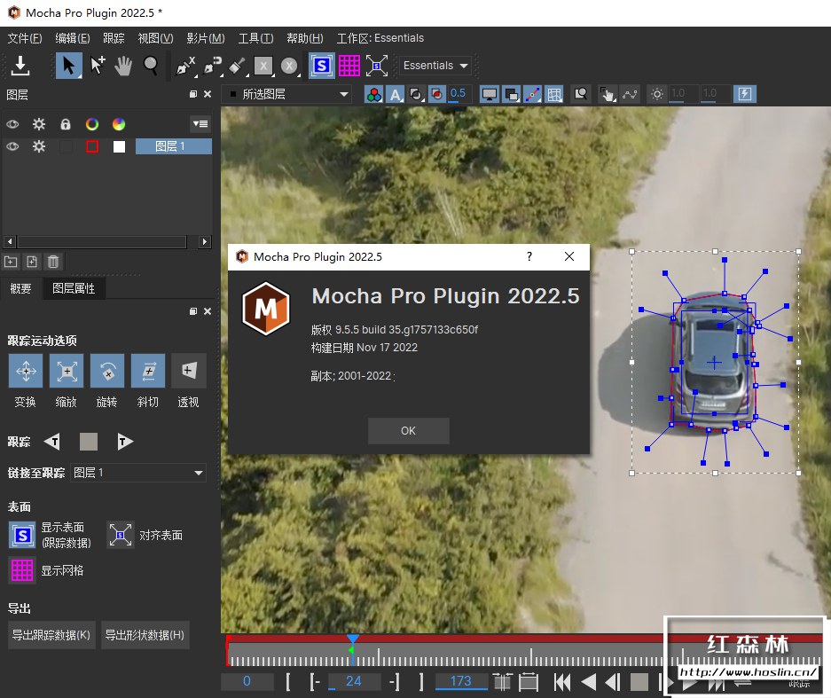Viewport: 831px width, 698px height.
Task: Click the Perspective (透视) motion option
Action: tap(188, 371)
